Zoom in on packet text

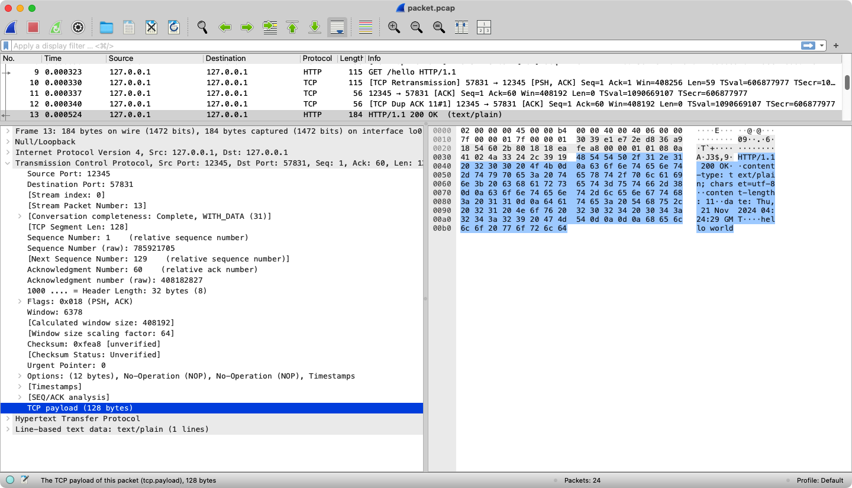click(x=394, y=27)
